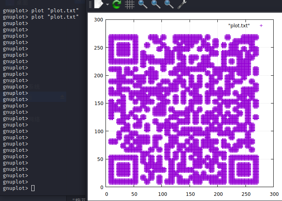
Task: Grab the dotted toolbar handle
Action: tap(90, 4)
